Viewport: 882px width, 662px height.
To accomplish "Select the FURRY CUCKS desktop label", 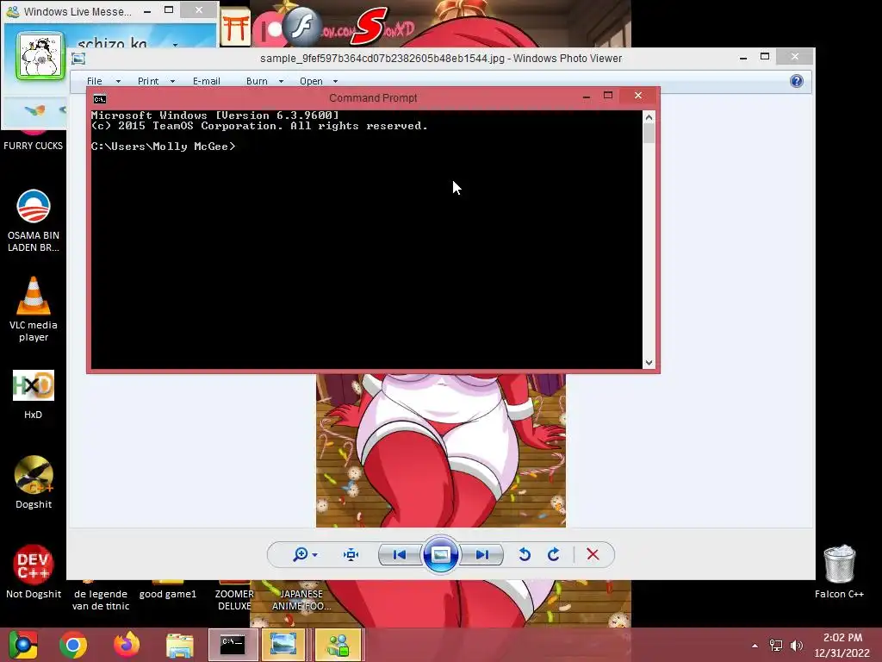I will 34,145.
